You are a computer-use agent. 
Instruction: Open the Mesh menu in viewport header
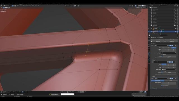point(26,6)
